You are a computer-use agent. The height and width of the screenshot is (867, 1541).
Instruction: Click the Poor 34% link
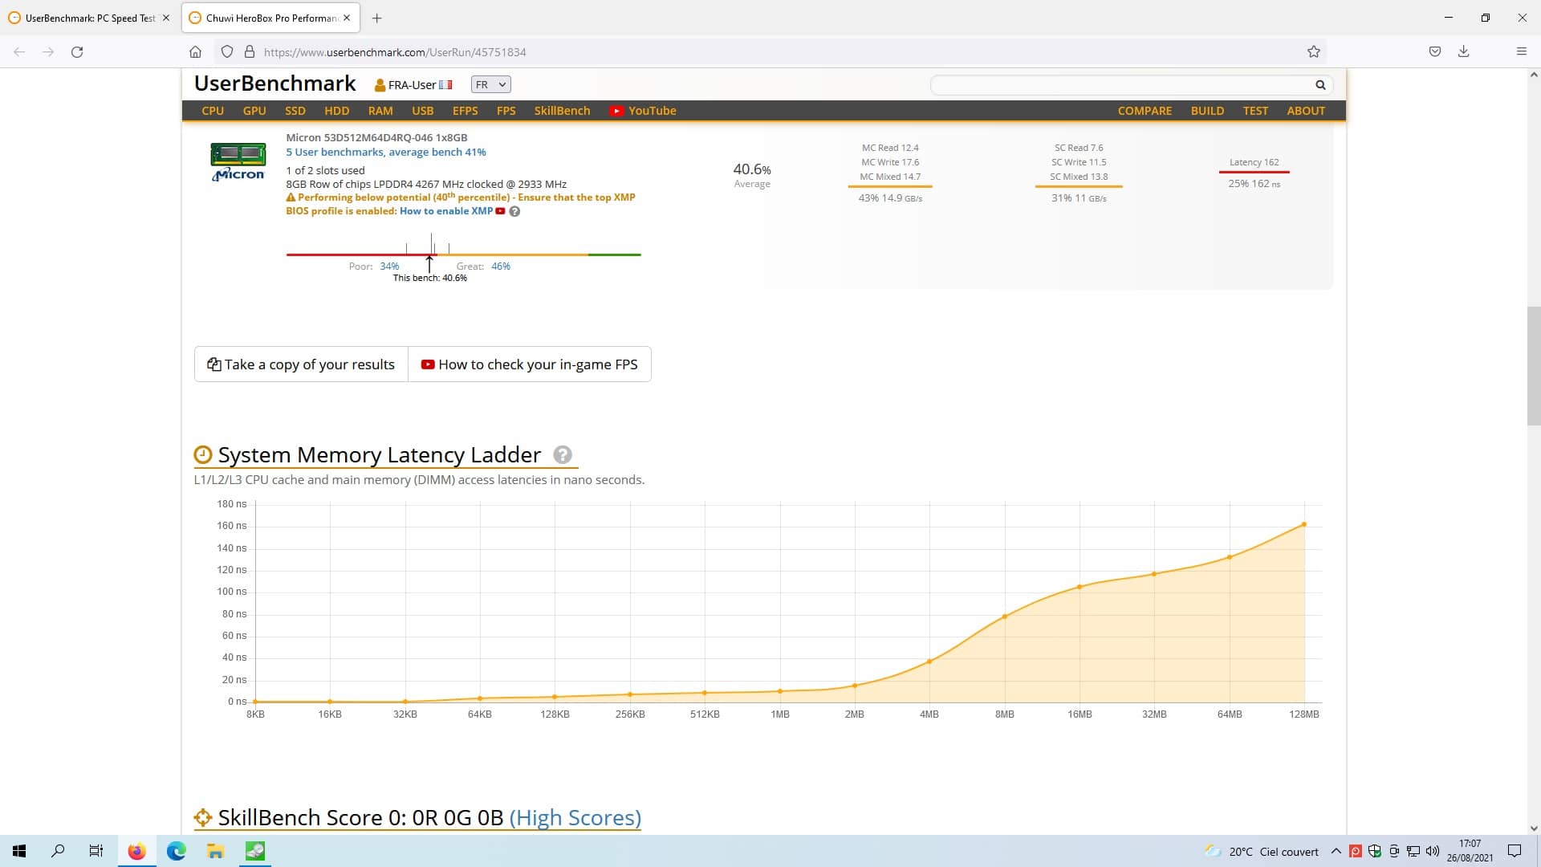(389, 267)
